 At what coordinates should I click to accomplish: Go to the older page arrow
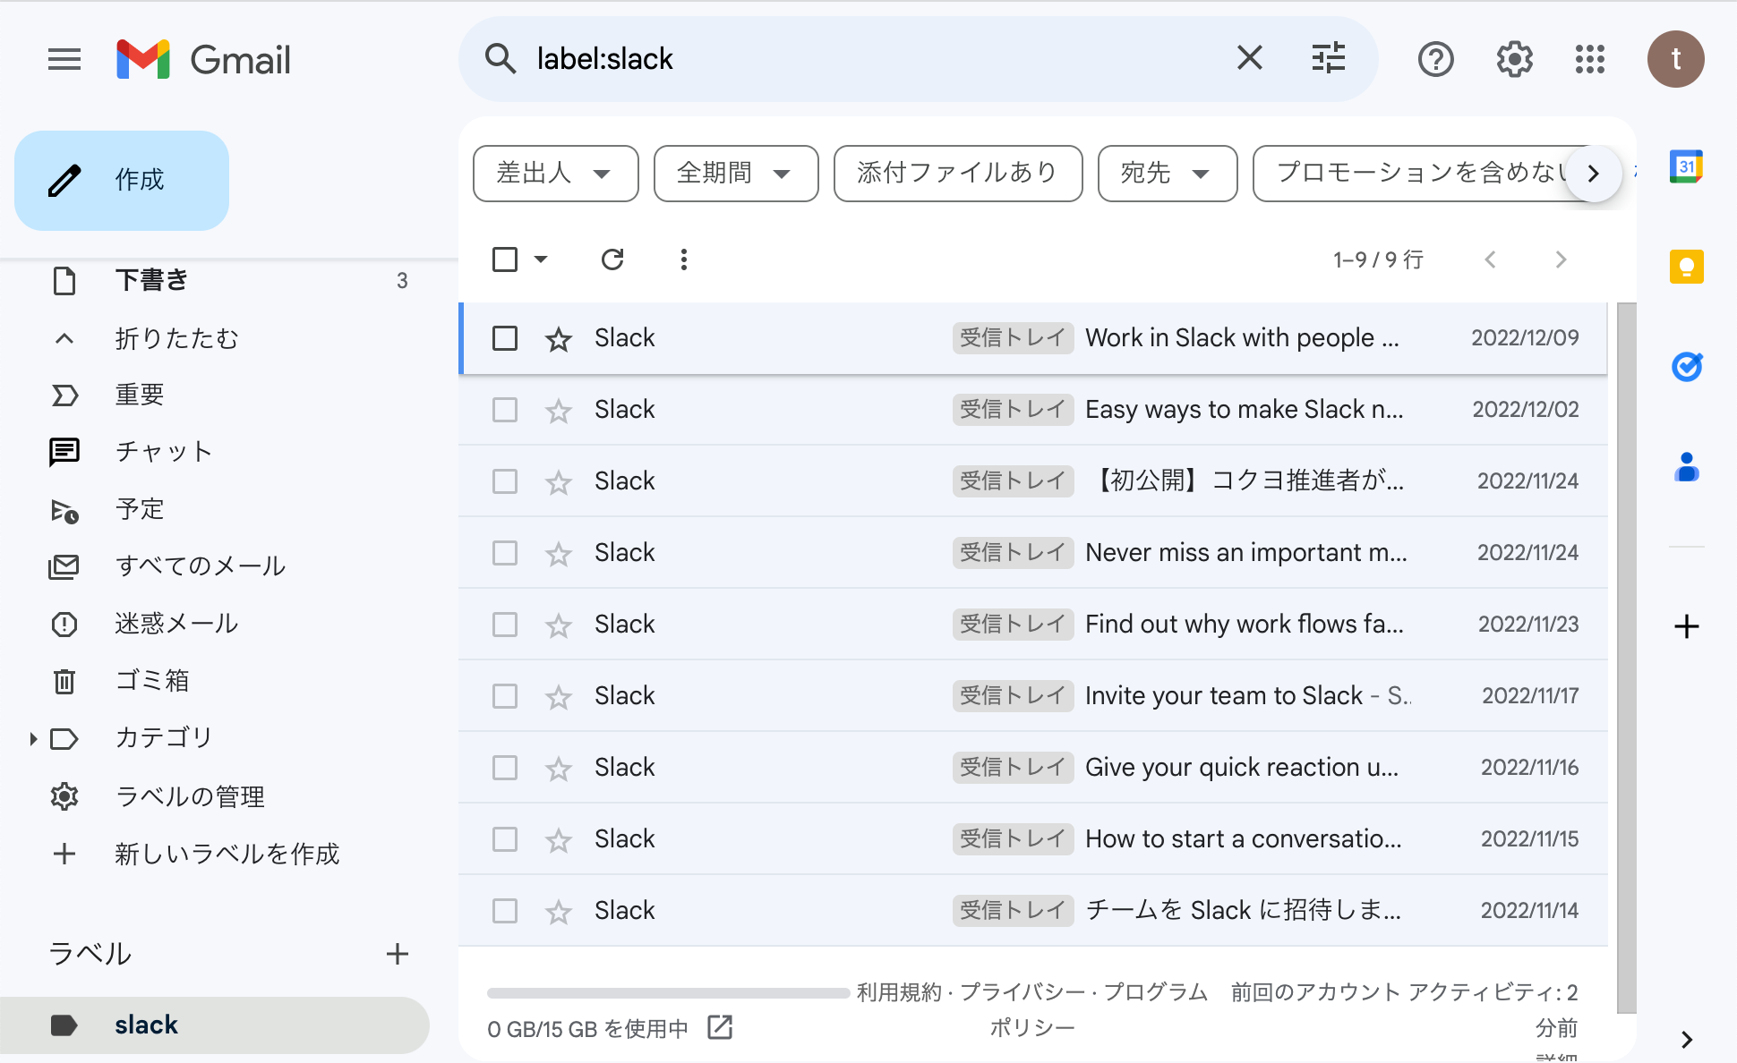pos(1561,259)
